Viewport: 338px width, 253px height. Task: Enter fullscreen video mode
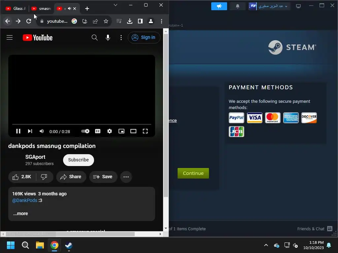[x=145, y=131]
